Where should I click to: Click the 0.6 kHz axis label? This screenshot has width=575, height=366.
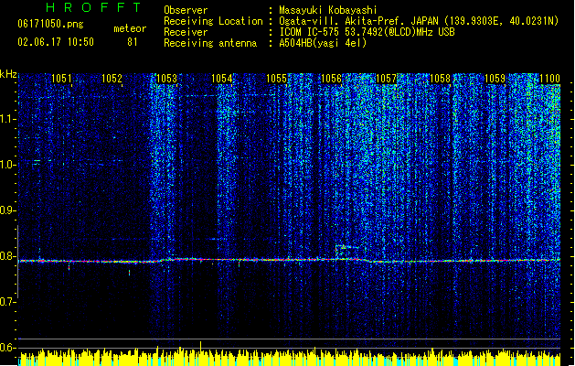point(7,348)
